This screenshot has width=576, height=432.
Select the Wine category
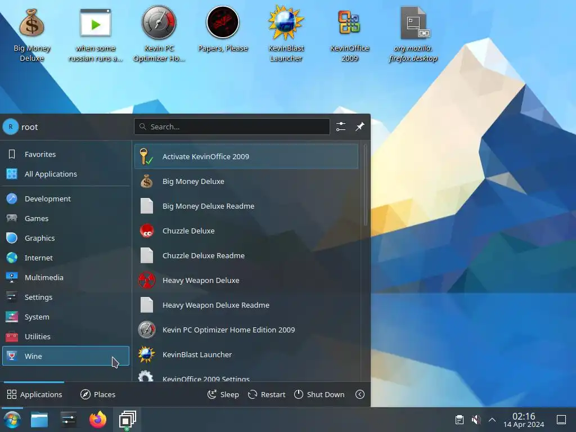point(66,356)
